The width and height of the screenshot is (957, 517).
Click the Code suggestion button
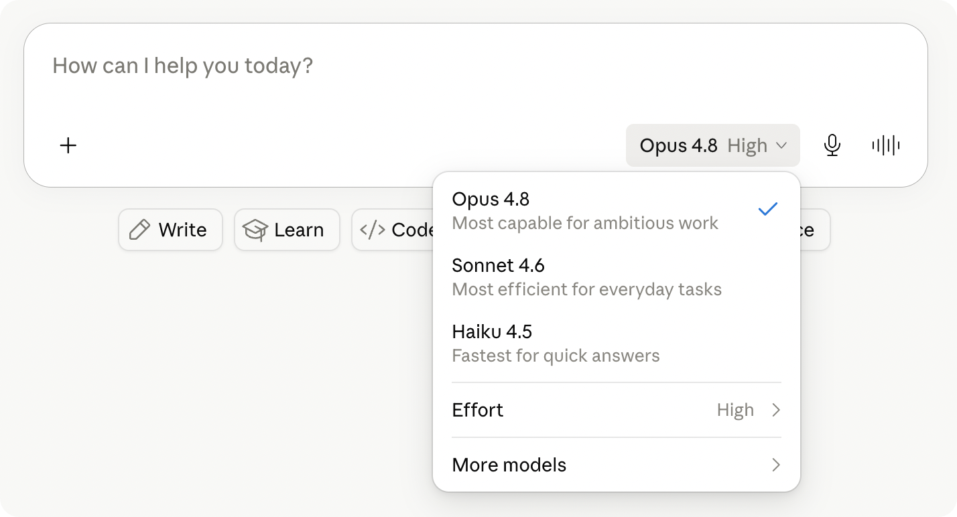click(393, 230)
